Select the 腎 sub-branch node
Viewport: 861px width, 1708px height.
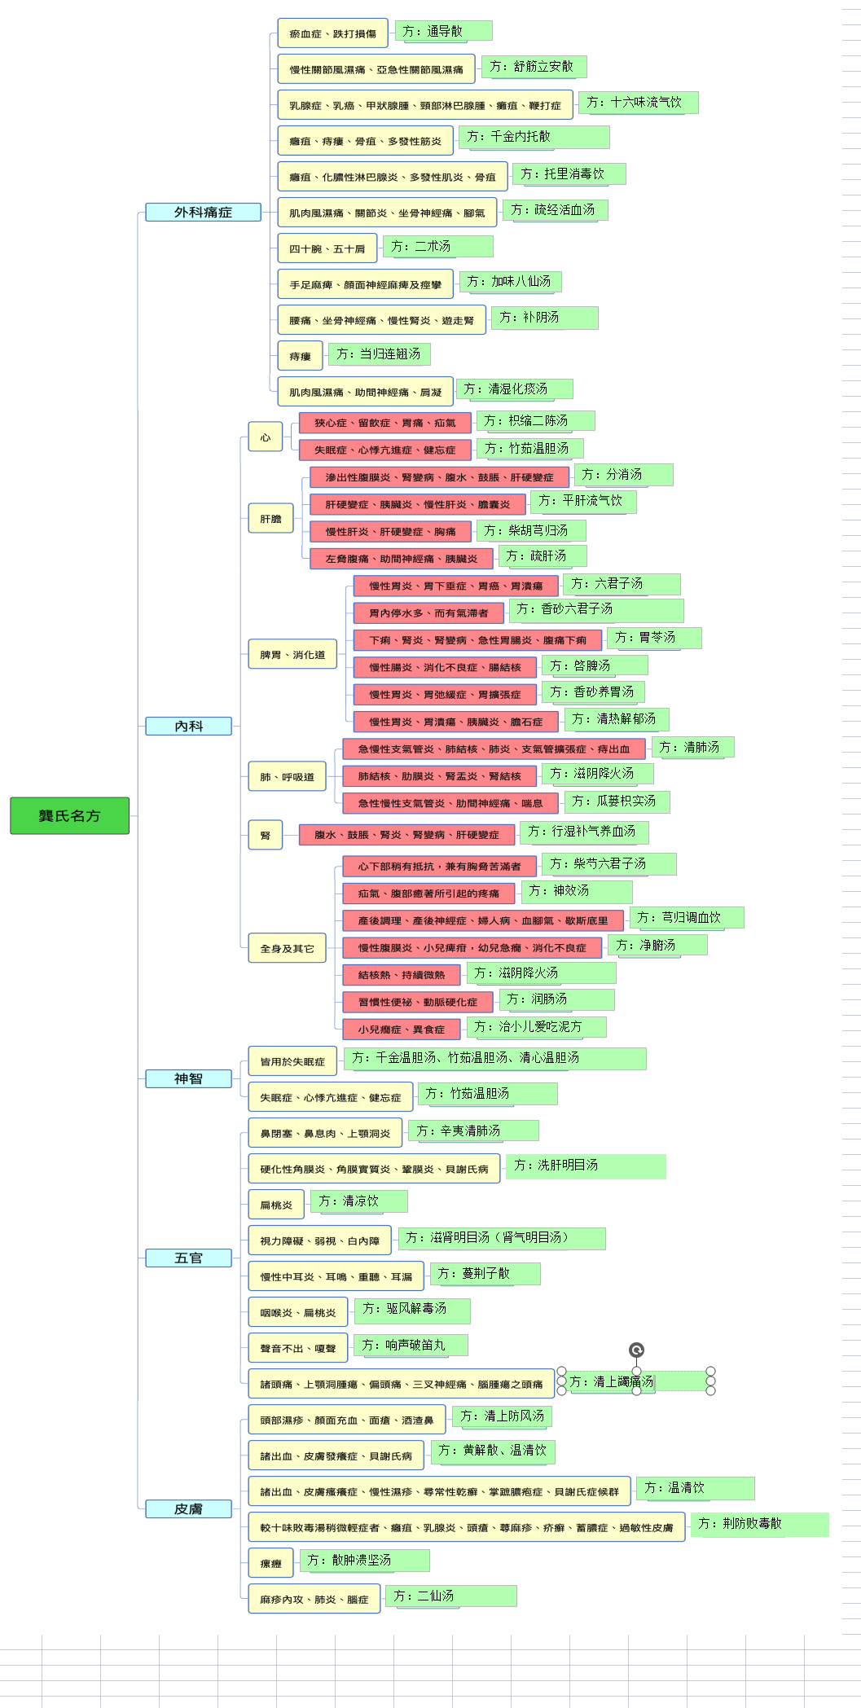point(266,835)
